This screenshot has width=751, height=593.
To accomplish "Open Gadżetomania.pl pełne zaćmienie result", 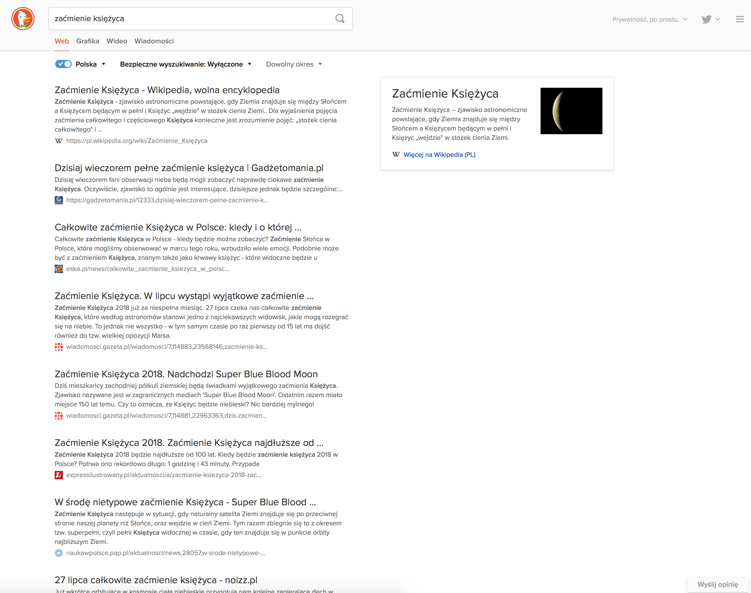I will 189,168.
